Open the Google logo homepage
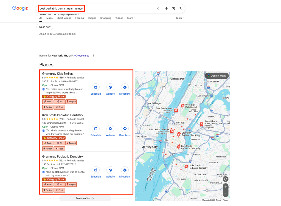Viewport: 281px width, 206px height. [20, 8]
